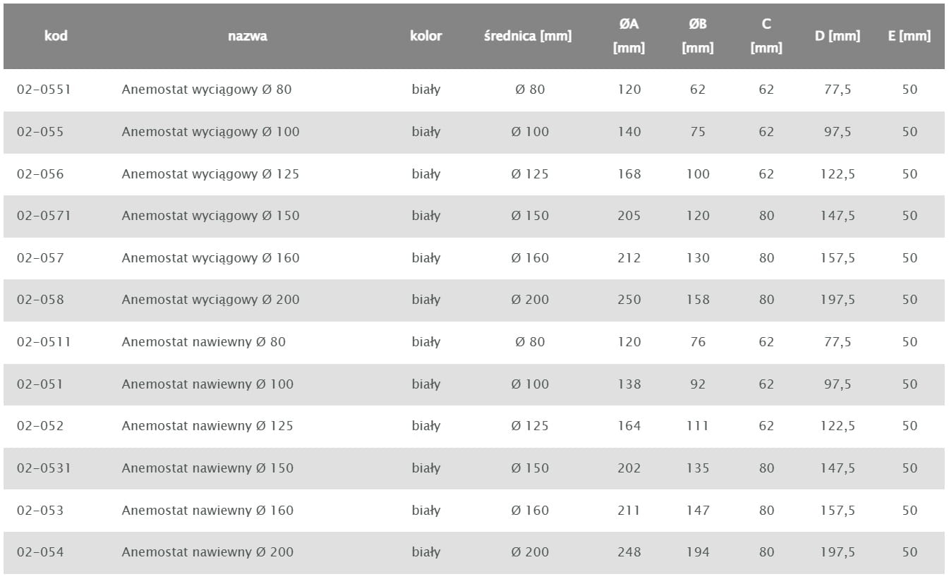Viewport: 949px width, 579px height.
Task: Click the 'D [mm]' column header
Action: (837, 36)
